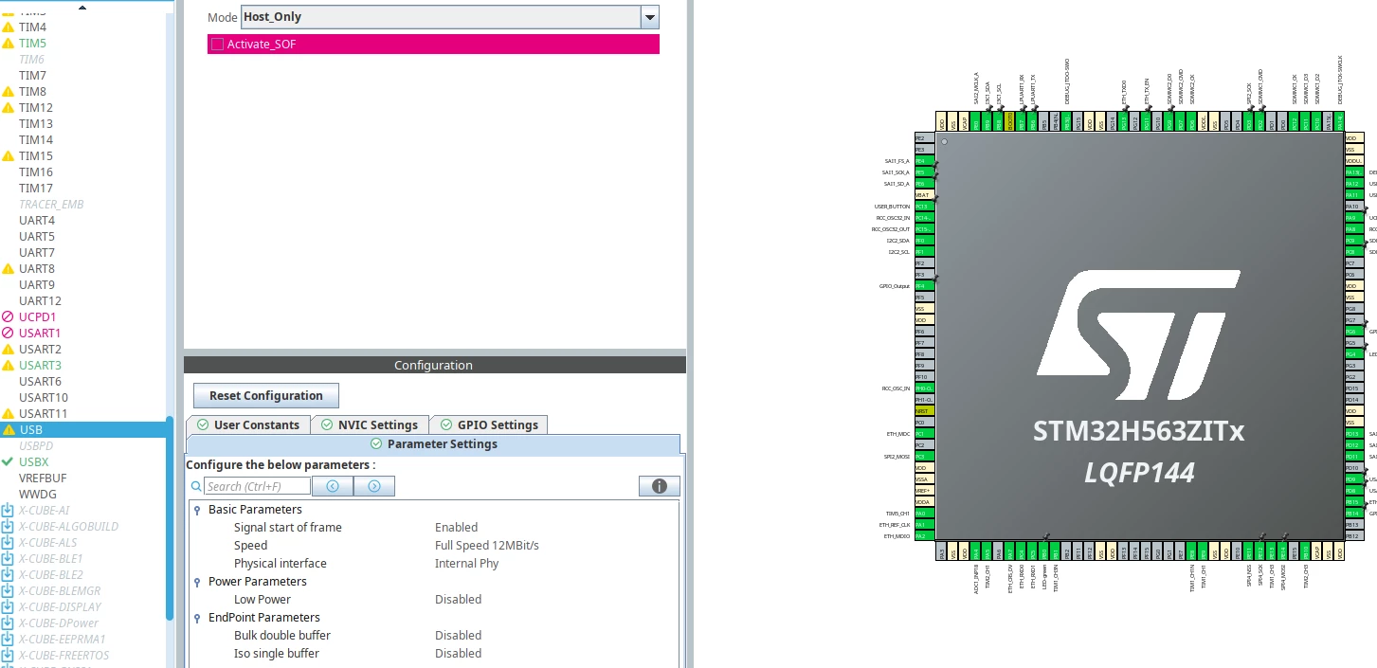The width and height of the screenshot is (1377, 668).
Task: Collapse the Basic Parameters group
Action: point(197,510)
